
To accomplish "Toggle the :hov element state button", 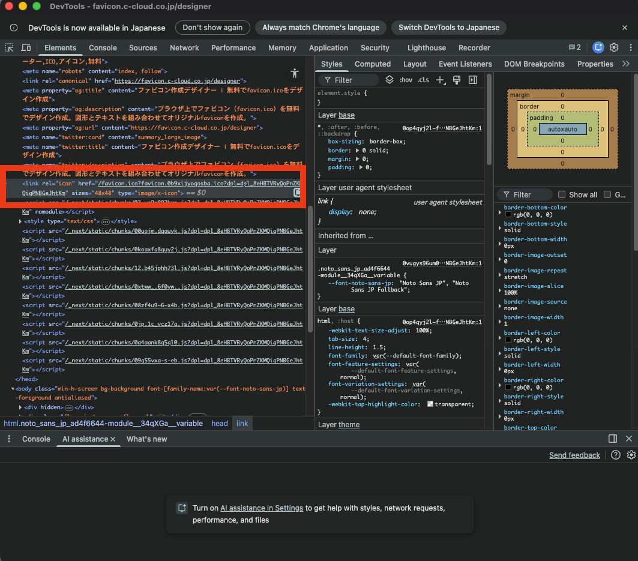I will click(x=406, y=80).
